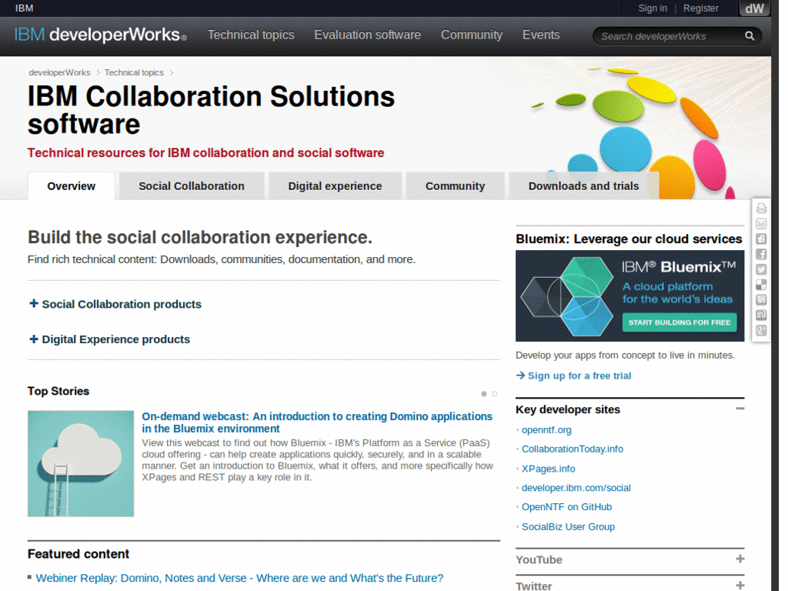This screenshot has width=788, height=591.
Task: Share page on StumbleUpon
Action: tap(761, 315)
